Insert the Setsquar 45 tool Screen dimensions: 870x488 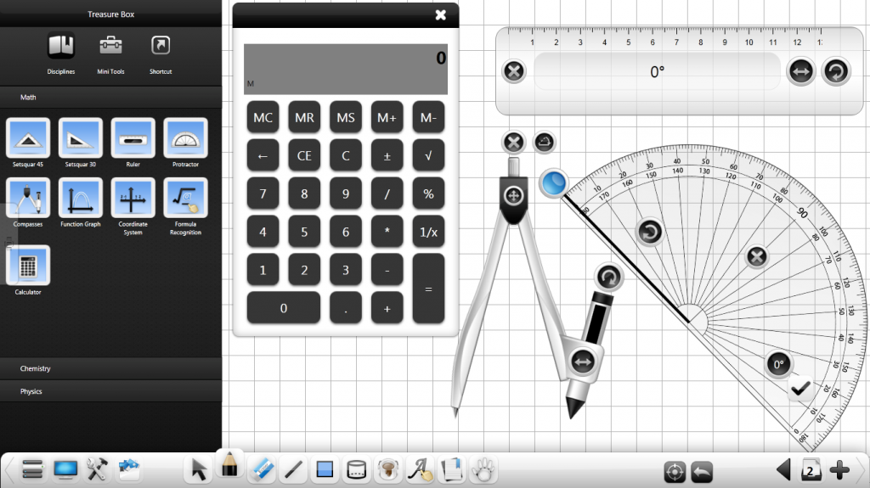click(28, 138)
